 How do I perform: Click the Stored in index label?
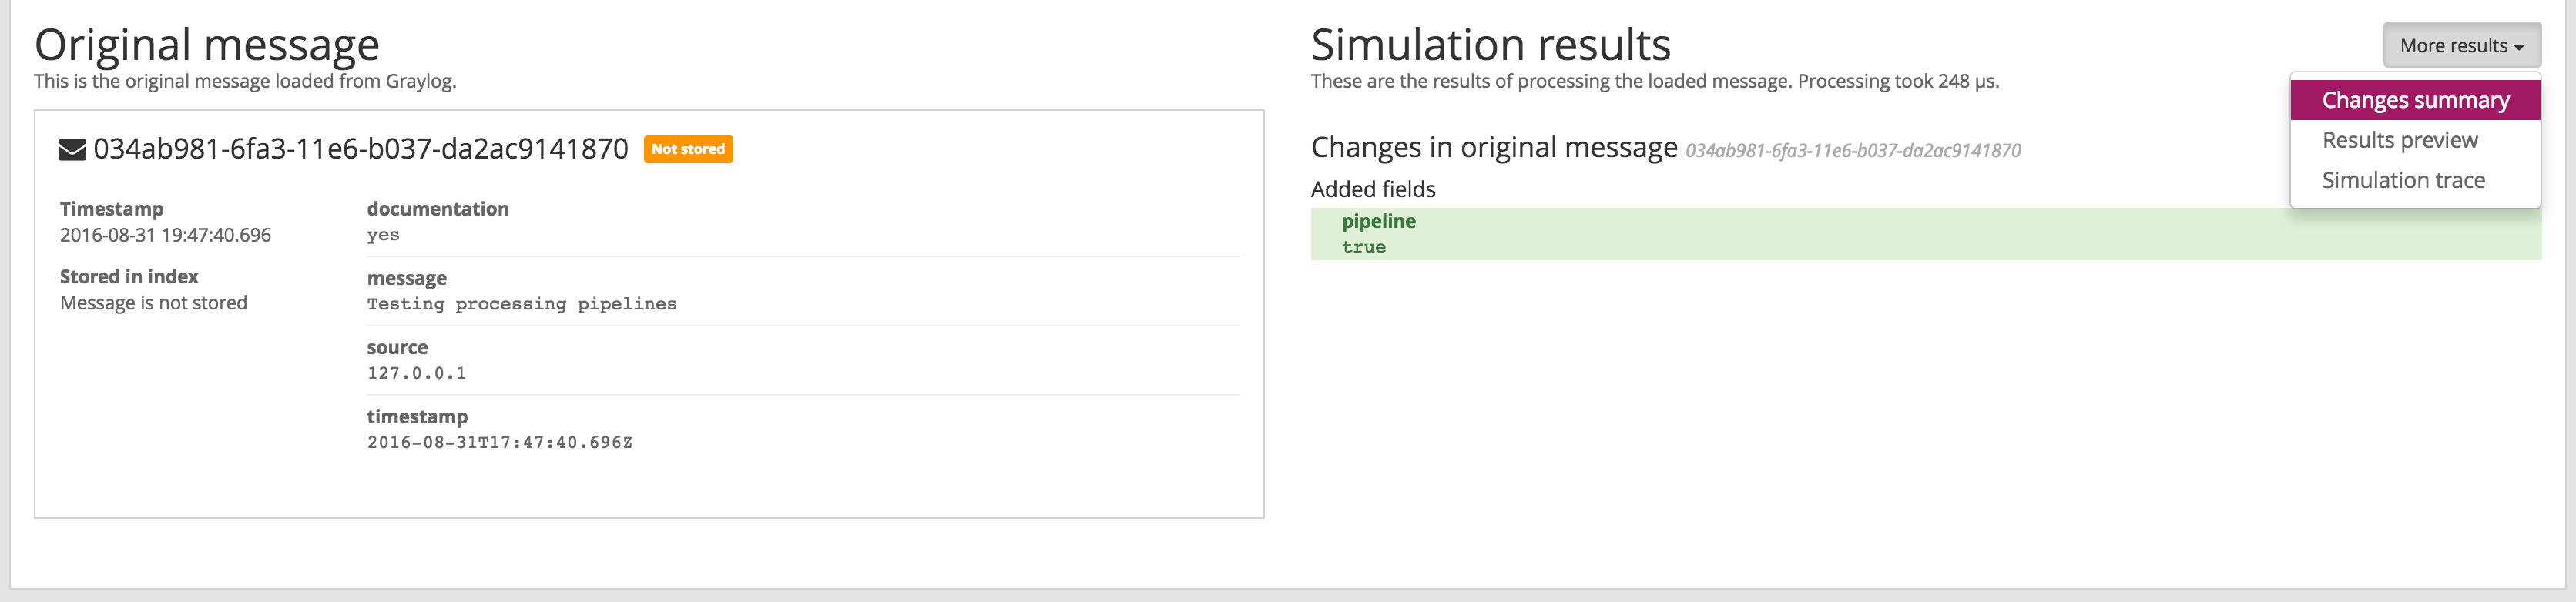[x=128, y=276]
